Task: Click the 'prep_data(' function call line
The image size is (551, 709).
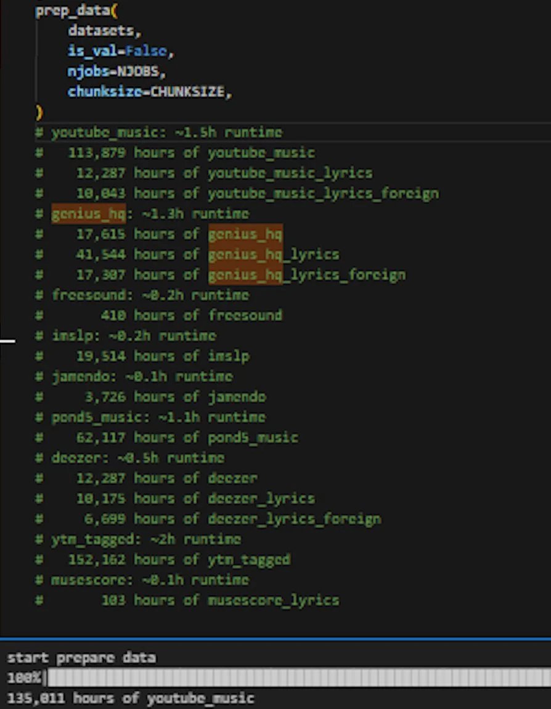Action: click(76, 11)
